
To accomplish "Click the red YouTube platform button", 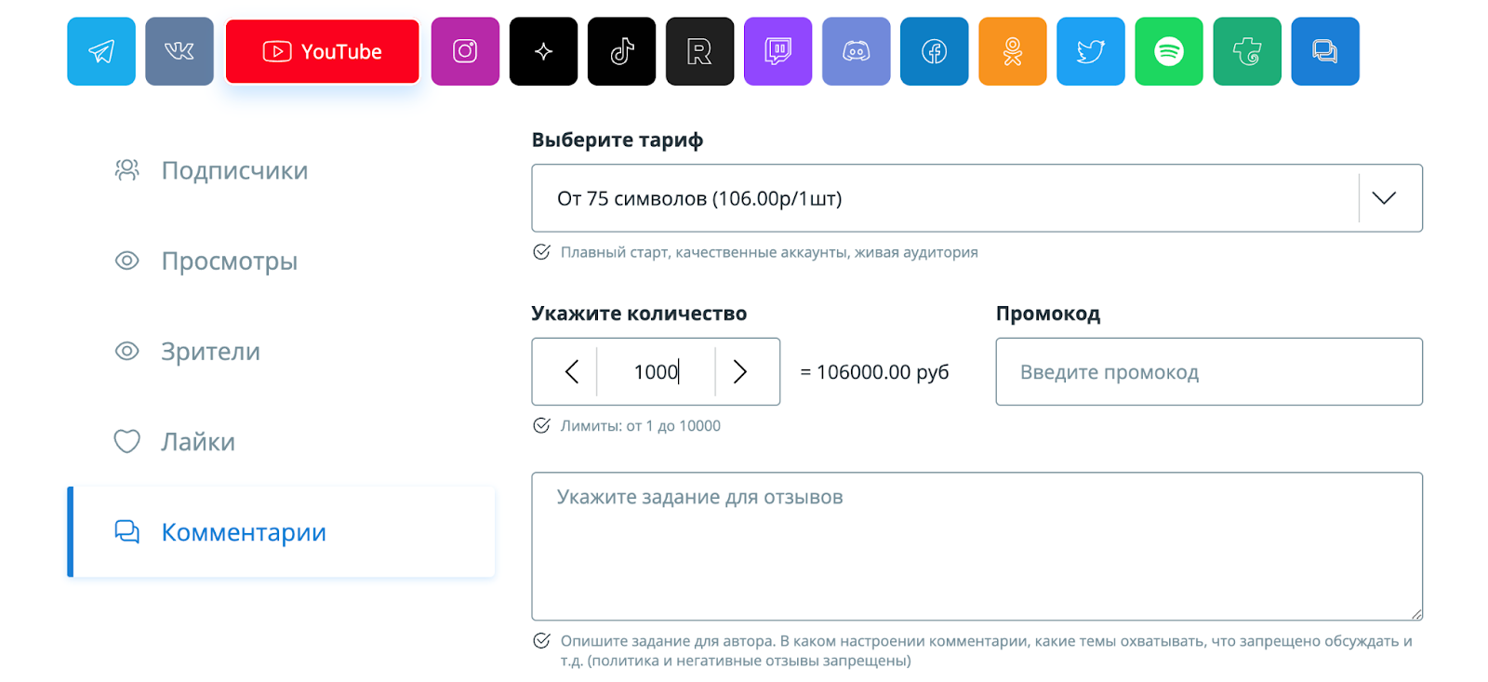I will coord(323,51).
